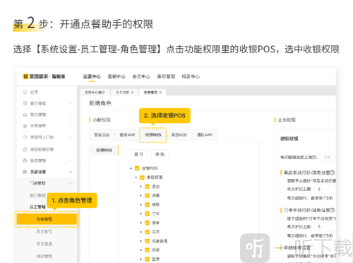Collapse the 系统设置 sidebar chevron
Viewport: 353px width, 263px height.
71,172
